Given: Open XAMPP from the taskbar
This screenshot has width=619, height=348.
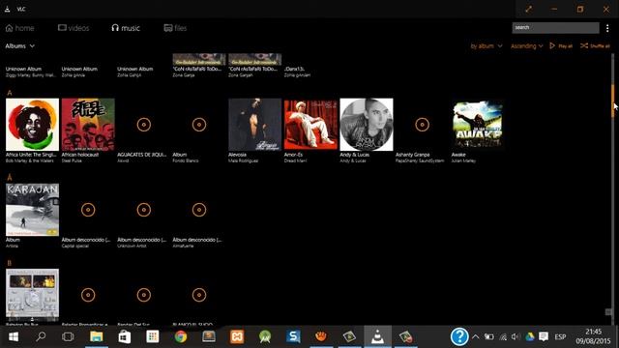Looking at the screenshot, I should tap(237, 336).
